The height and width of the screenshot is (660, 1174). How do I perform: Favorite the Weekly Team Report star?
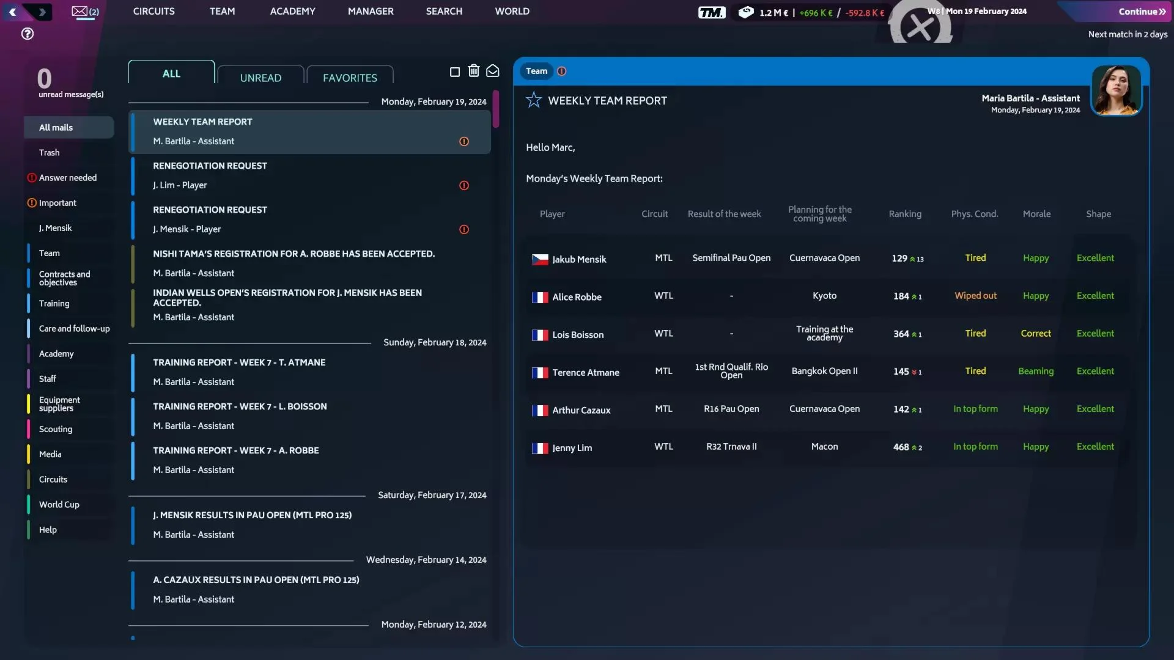click(533, 100)
